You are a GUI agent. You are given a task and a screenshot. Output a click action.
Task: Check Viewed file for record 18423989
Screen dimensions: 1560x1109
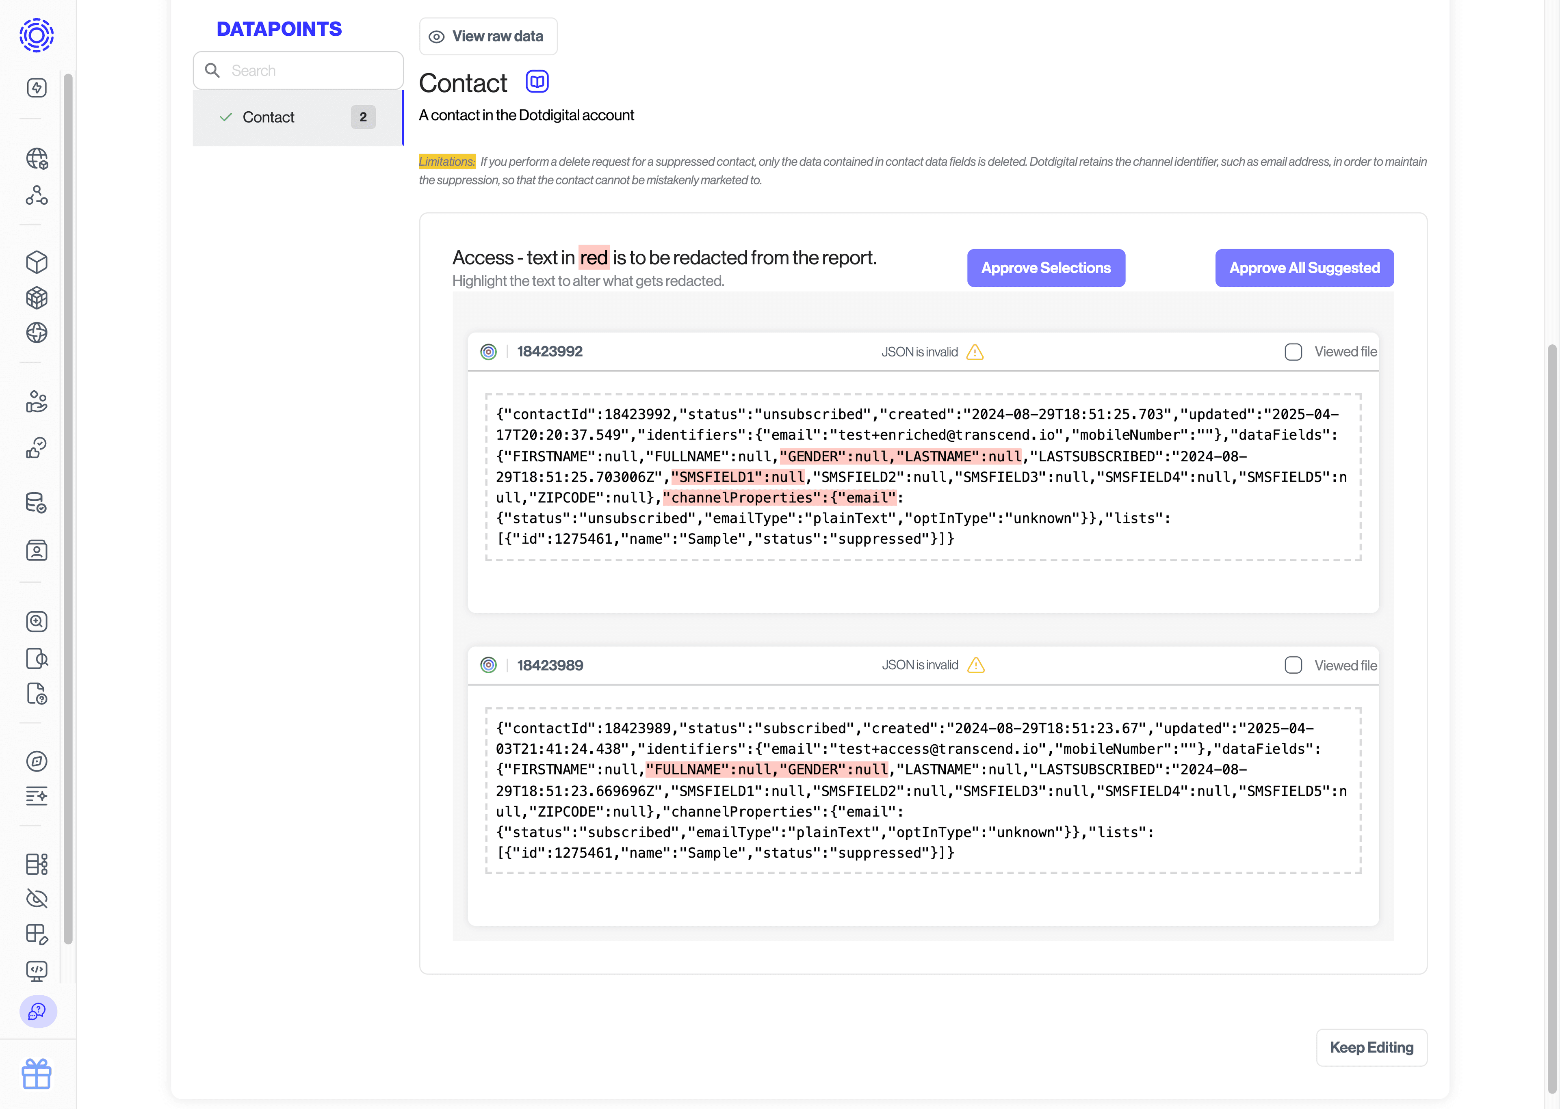1293,664
